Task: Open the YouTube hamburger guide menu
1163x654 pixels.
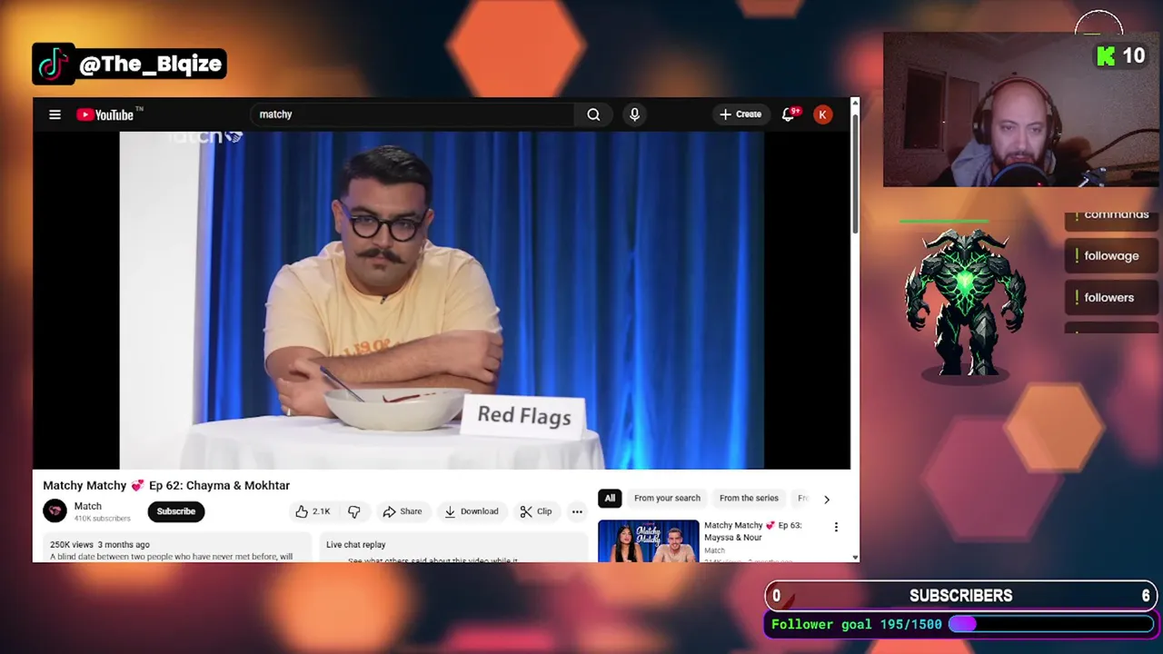Action: (x=55, y=114)
